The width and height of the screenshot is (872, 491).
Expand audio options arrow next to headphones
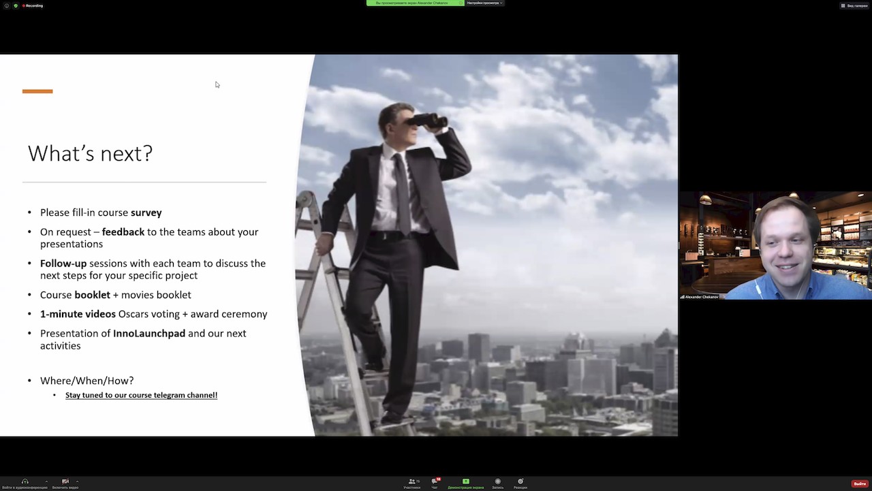pos(46,481)
